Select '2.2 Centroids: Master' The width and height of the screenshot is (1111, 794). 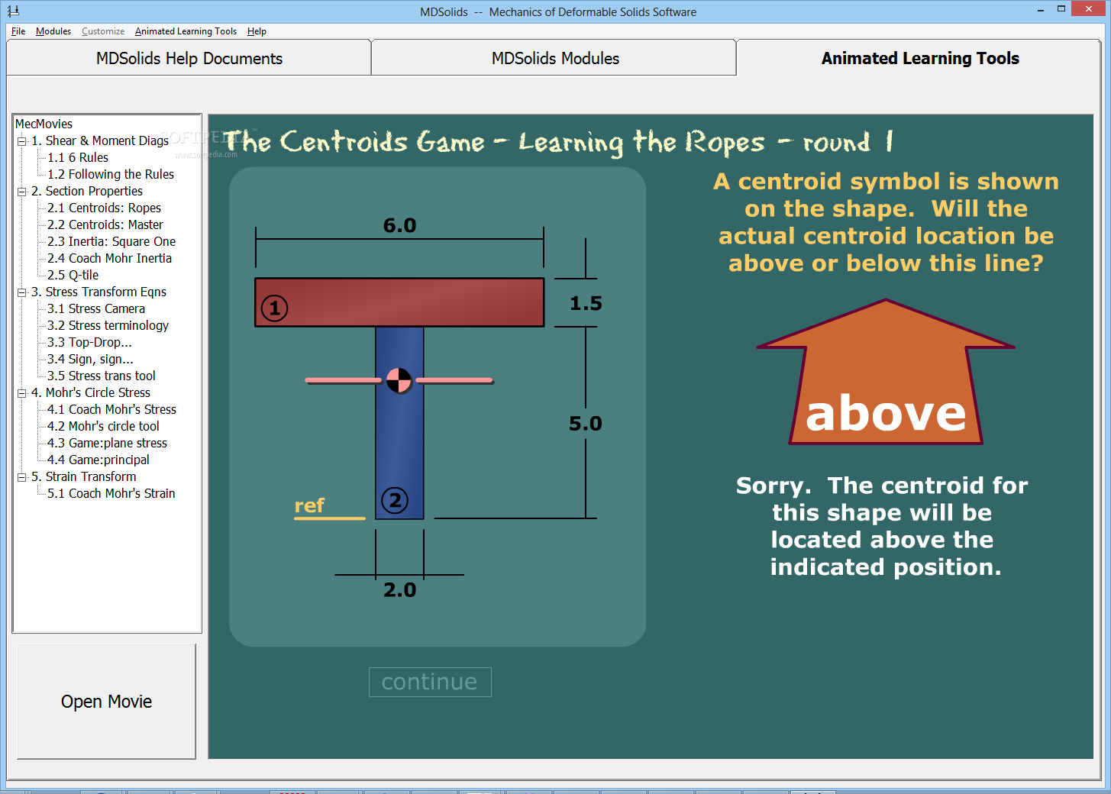(105, 224)
